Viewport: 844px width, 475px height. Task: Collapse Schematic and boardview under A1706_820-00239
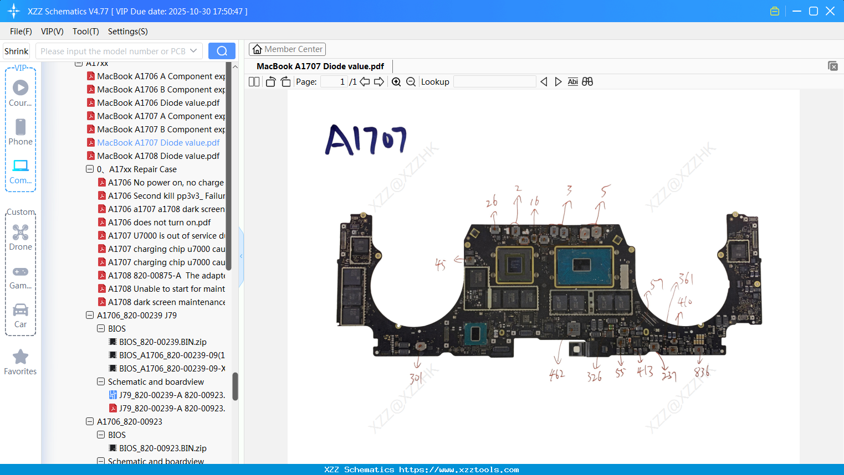(101, 382)
